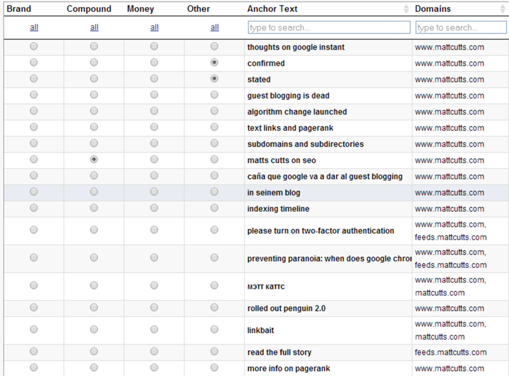Set 'indexing timeline' to Money
Viewport: 509px width, 376px height.
pyautogui.click(x=154, y=208)
